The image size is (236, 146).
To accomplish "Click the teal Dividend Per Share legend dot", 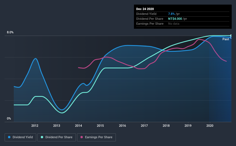I will pos(42,137).
